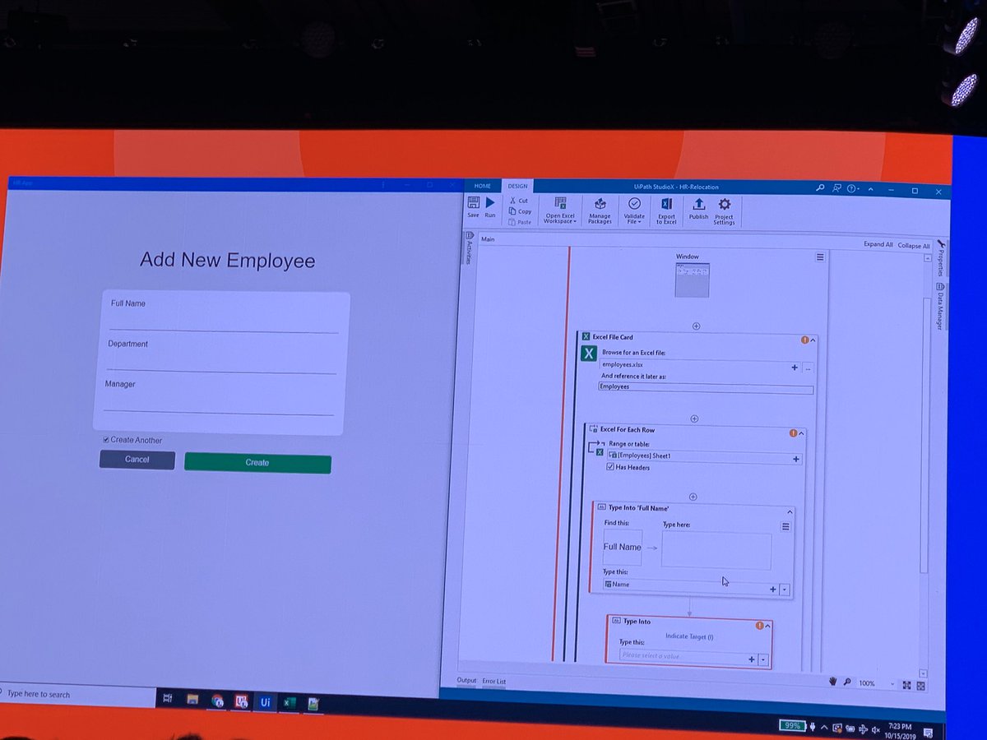
Task: Click the Full Name anchor thumbnail
Action: pos(622,547)
